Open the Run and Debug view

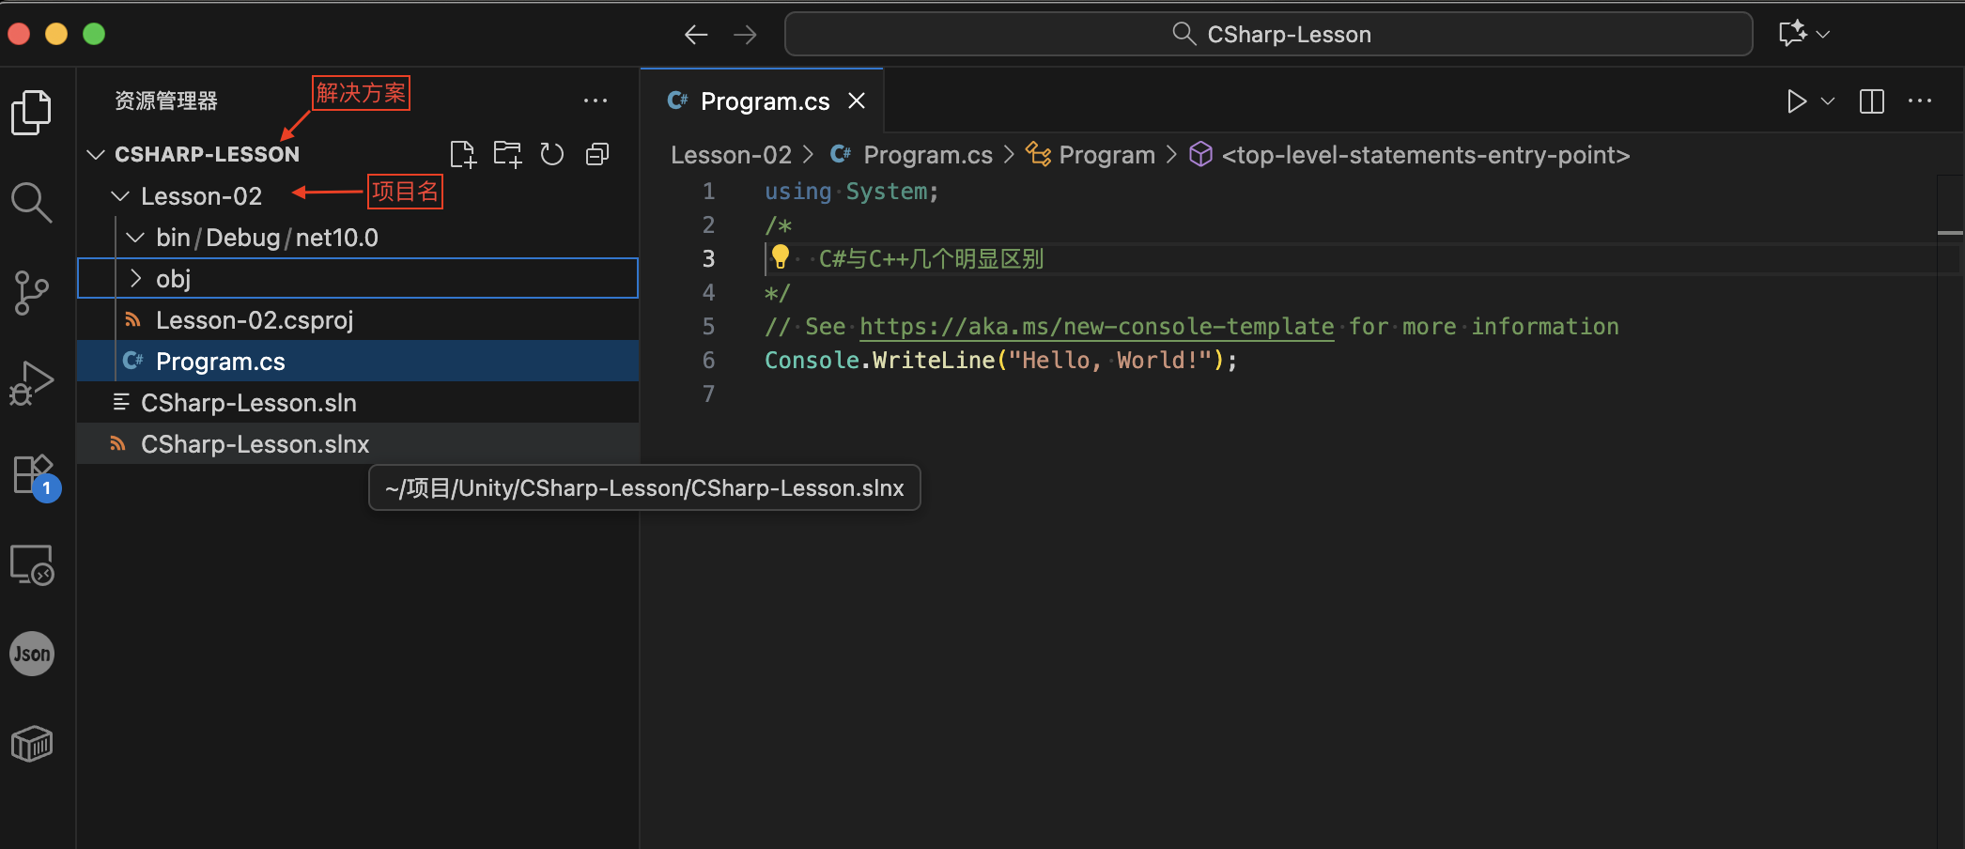[x=31, y=382]
